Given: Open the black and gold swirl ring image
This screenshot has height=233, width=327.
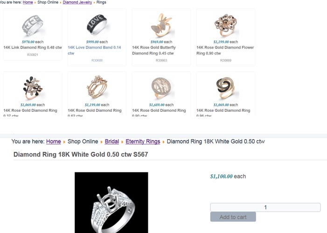Looking at the screenshot, I should 226,88.
